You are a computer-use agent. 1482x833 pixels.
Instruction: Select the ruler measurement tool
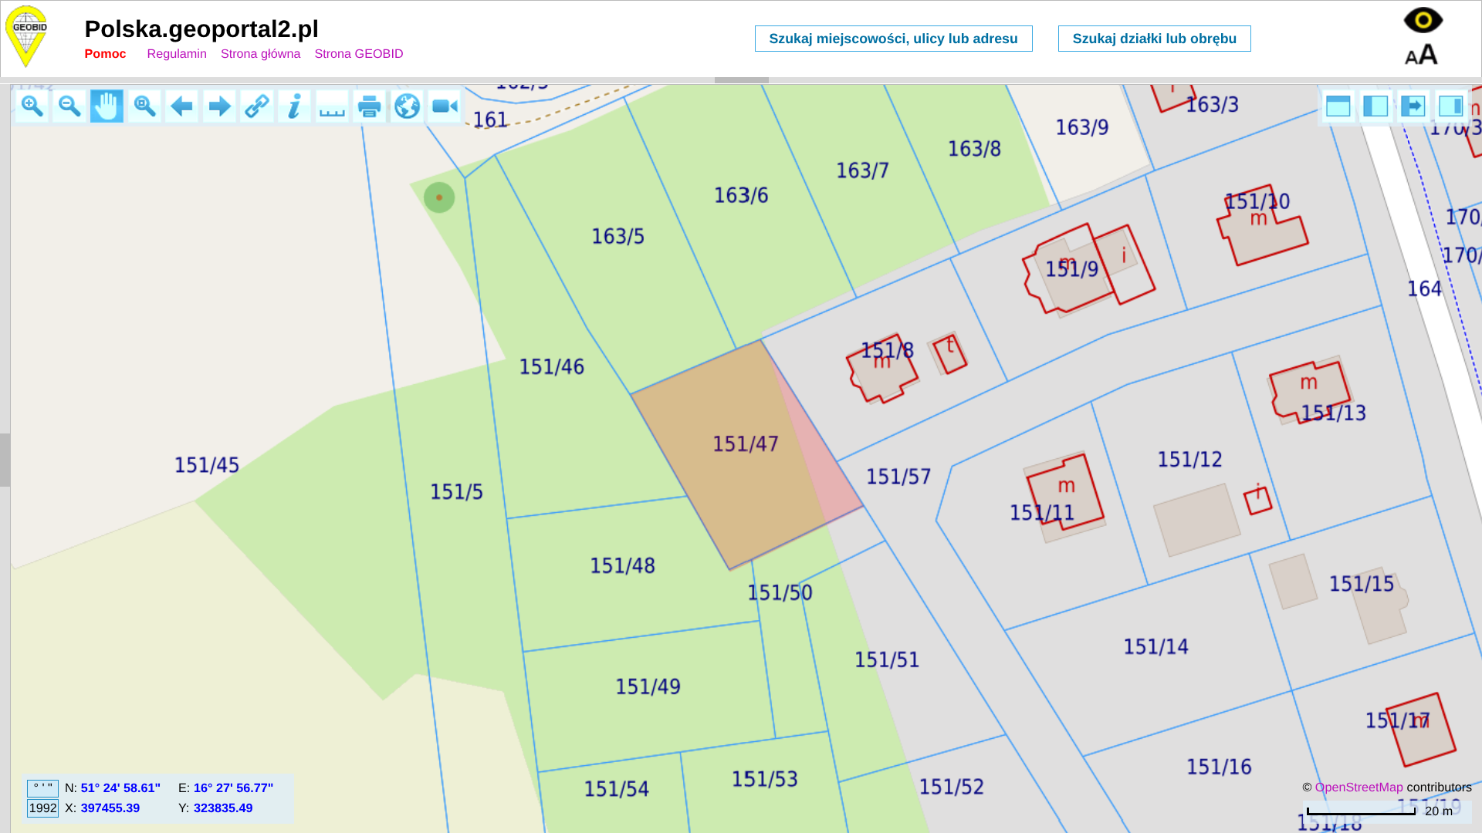pyautogui.click(x=332, y=106)
